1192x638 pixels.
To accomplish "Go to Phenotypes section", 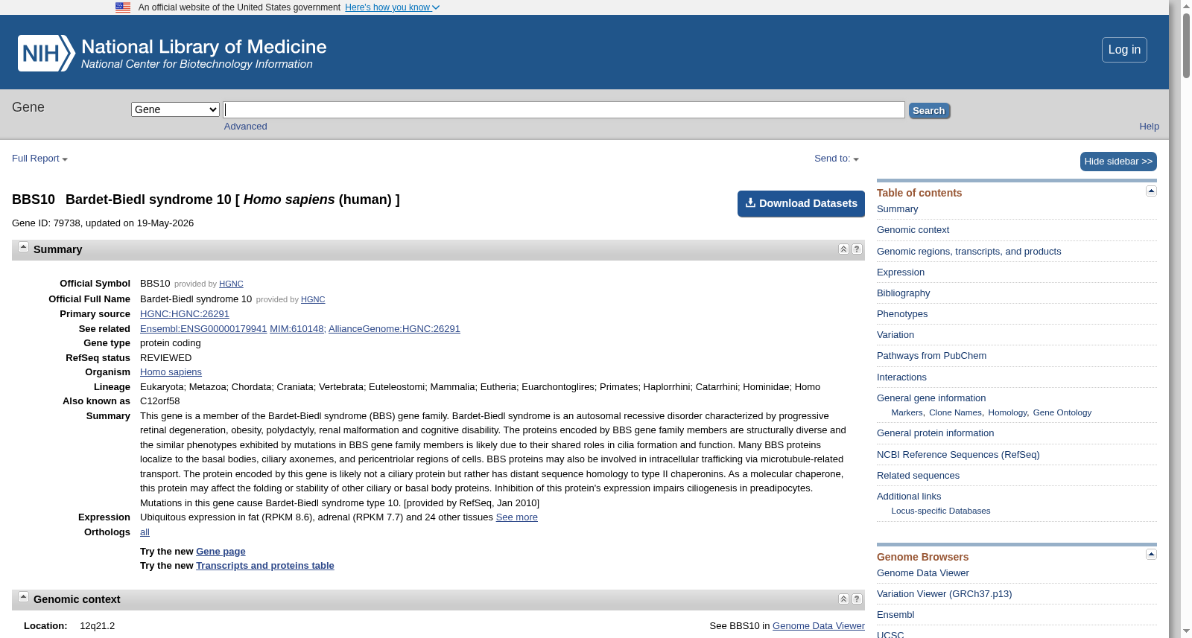I will tap(902, 314).
